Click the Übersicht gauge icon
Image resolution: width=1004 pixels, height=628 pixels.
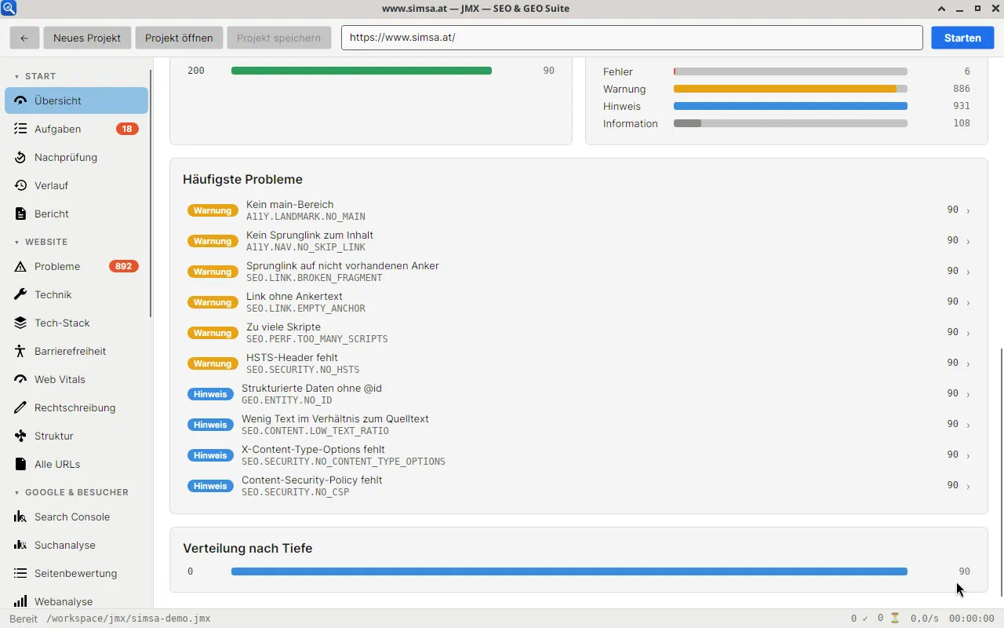point(20,100)
